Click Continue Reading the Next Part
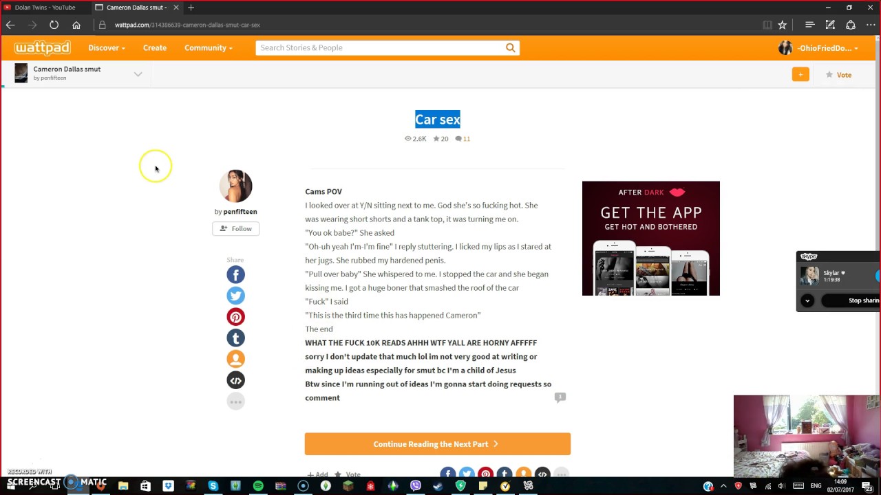This screenshot has height=495, width=881. coord(437,444)
